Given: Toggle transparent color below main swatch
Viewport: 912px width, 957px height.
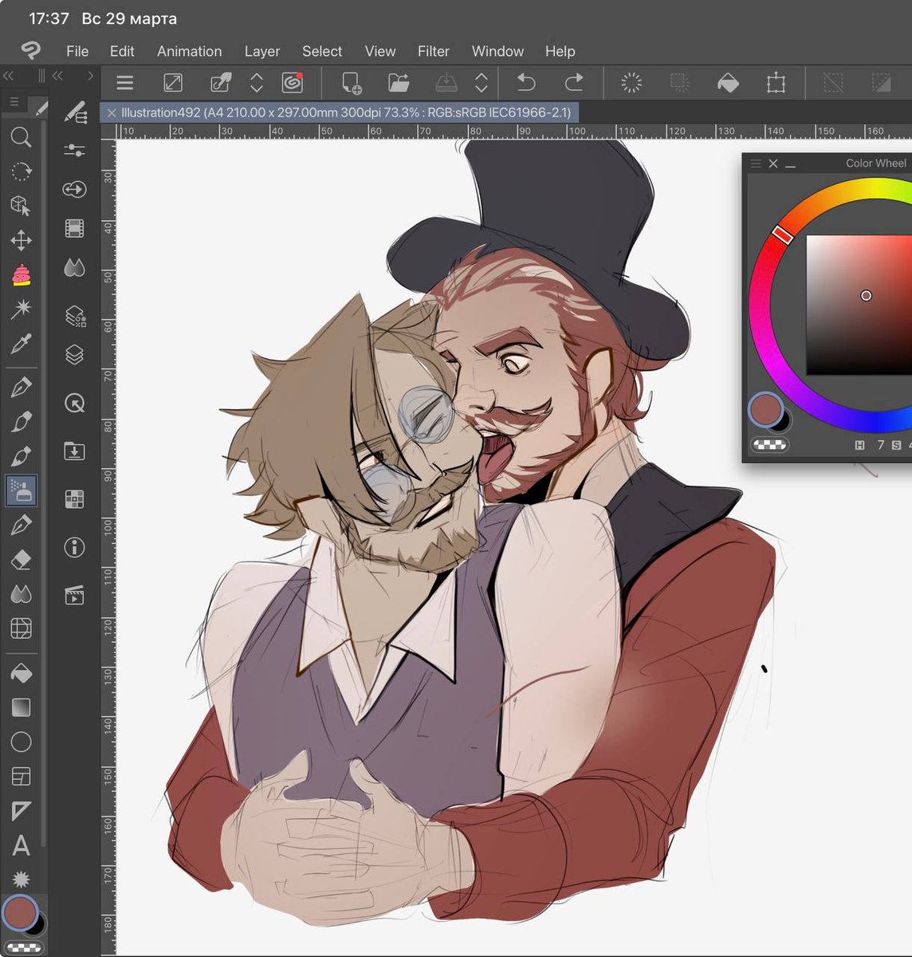Looking at the screenshot, I should [x=24, y=948].
